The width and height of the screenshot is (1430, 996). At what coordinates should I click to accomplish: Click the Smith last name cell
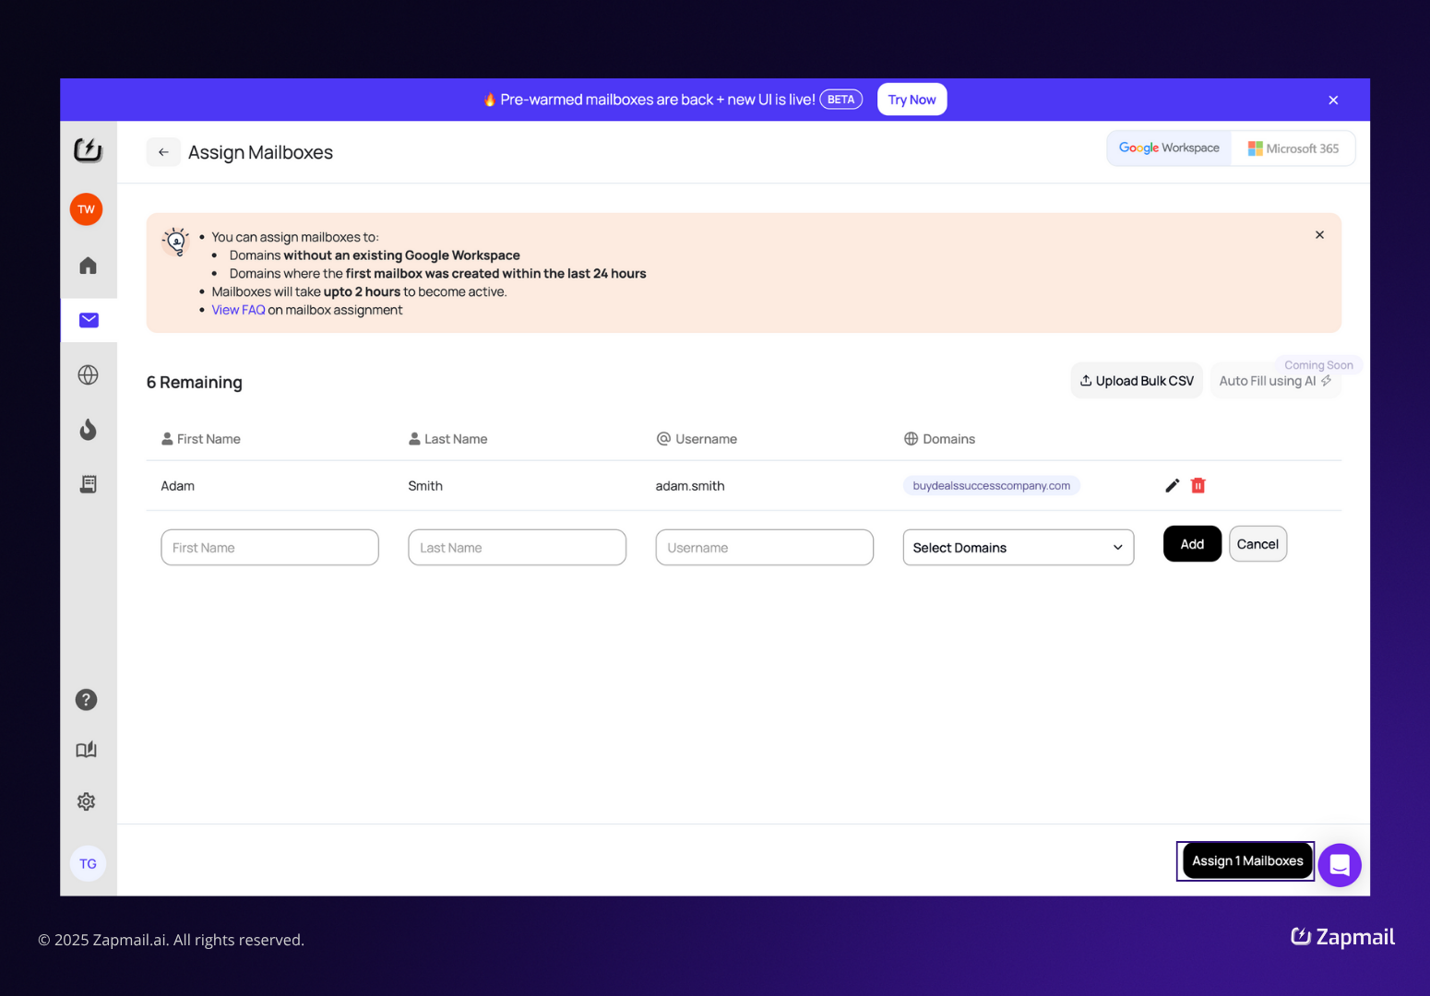click(x=425, y=486)
